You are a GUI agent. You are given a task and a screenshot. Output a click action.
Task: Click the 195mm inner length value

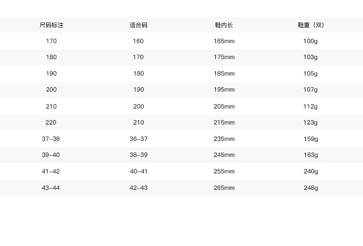coord(224,90)
